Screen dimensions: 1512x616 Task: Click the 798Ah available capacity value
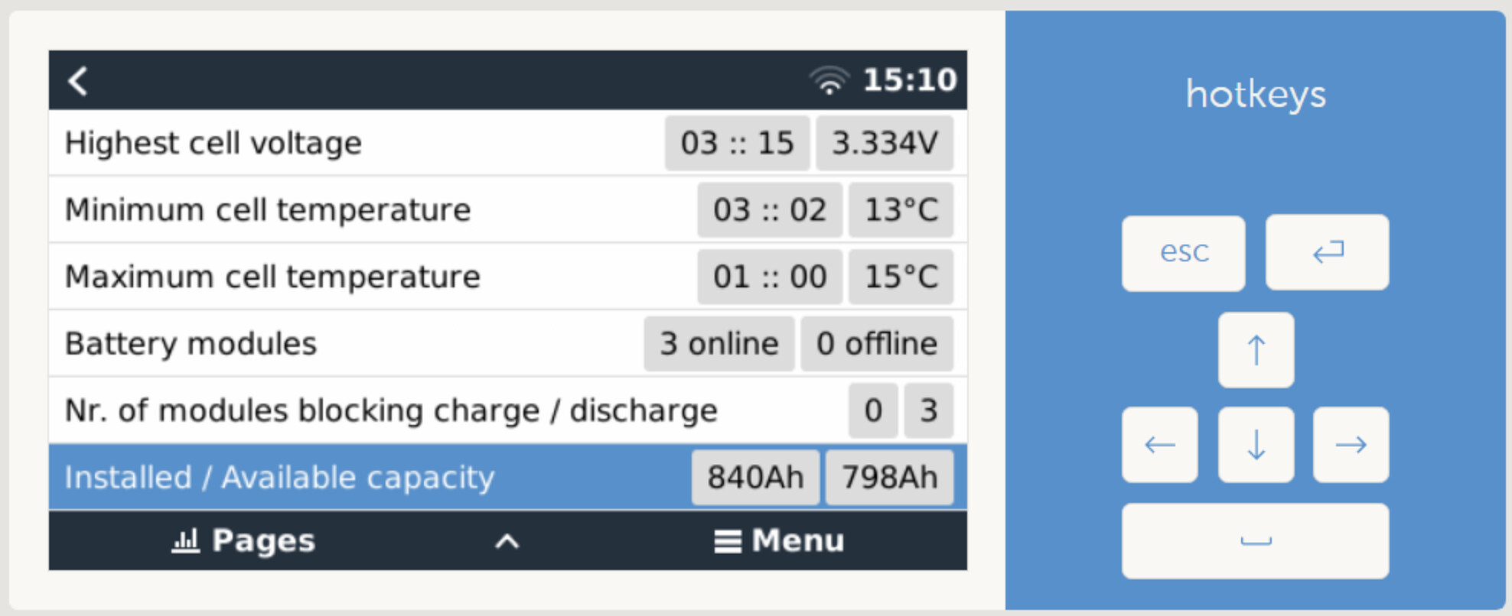890,478
